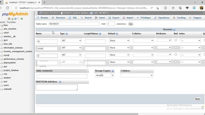Click the browser extensions puzzle icon

tap(165, 8)
